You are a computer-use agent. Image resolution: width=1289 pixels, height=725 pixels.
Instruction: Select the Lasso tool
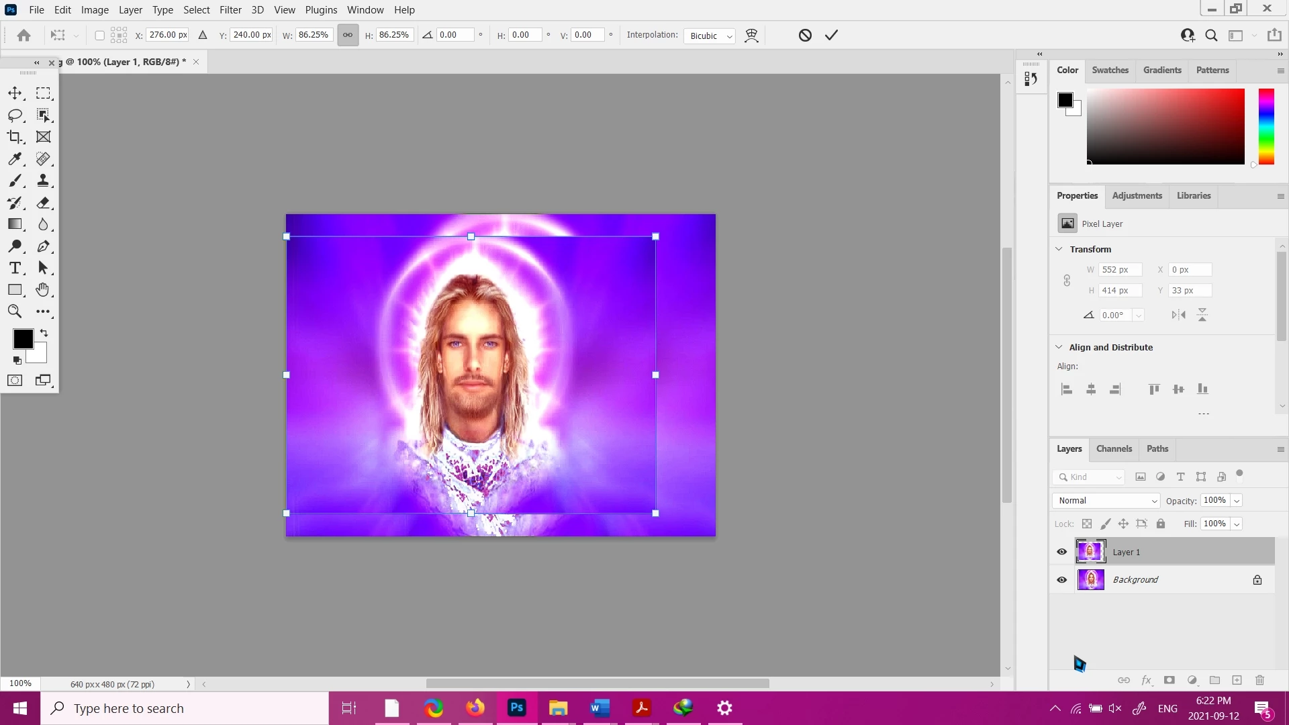pyautogui.click(x=15, y=115)
